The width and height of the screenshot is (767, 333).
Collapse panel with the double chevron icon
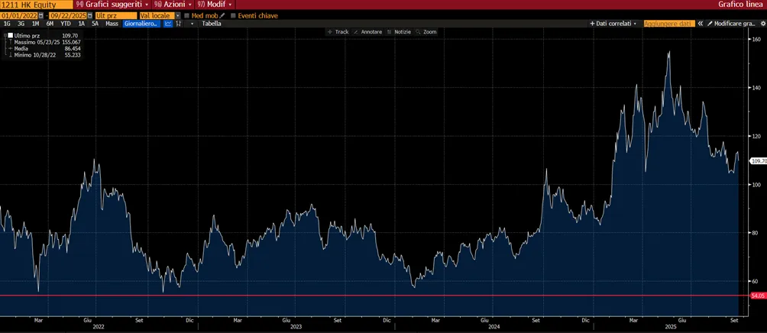click(701, 24)
